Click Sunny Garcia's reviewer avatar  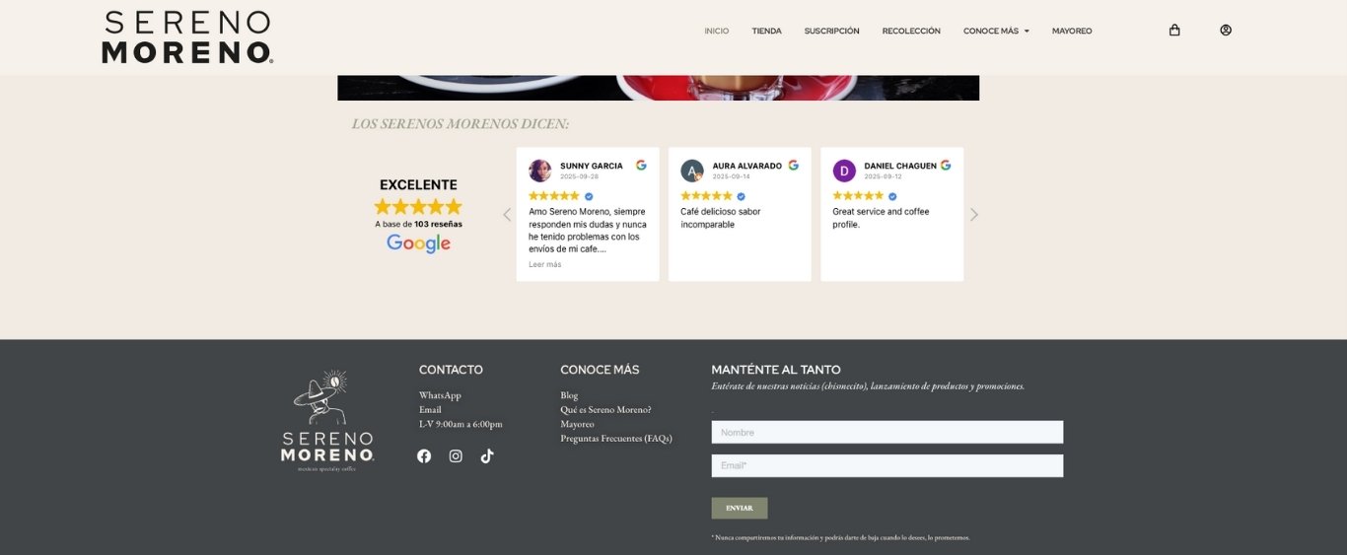540,171
